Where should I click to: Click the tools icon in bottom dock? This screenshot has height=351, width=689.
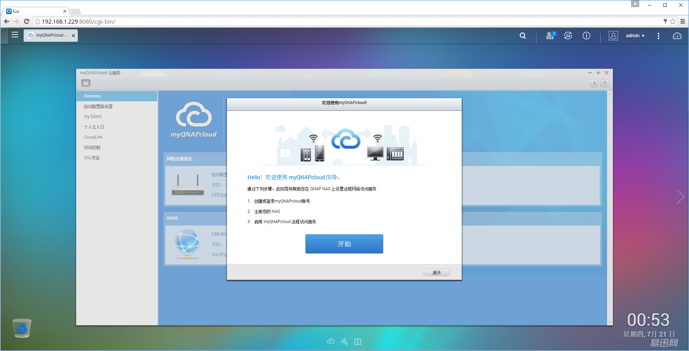tap(344, 341)
